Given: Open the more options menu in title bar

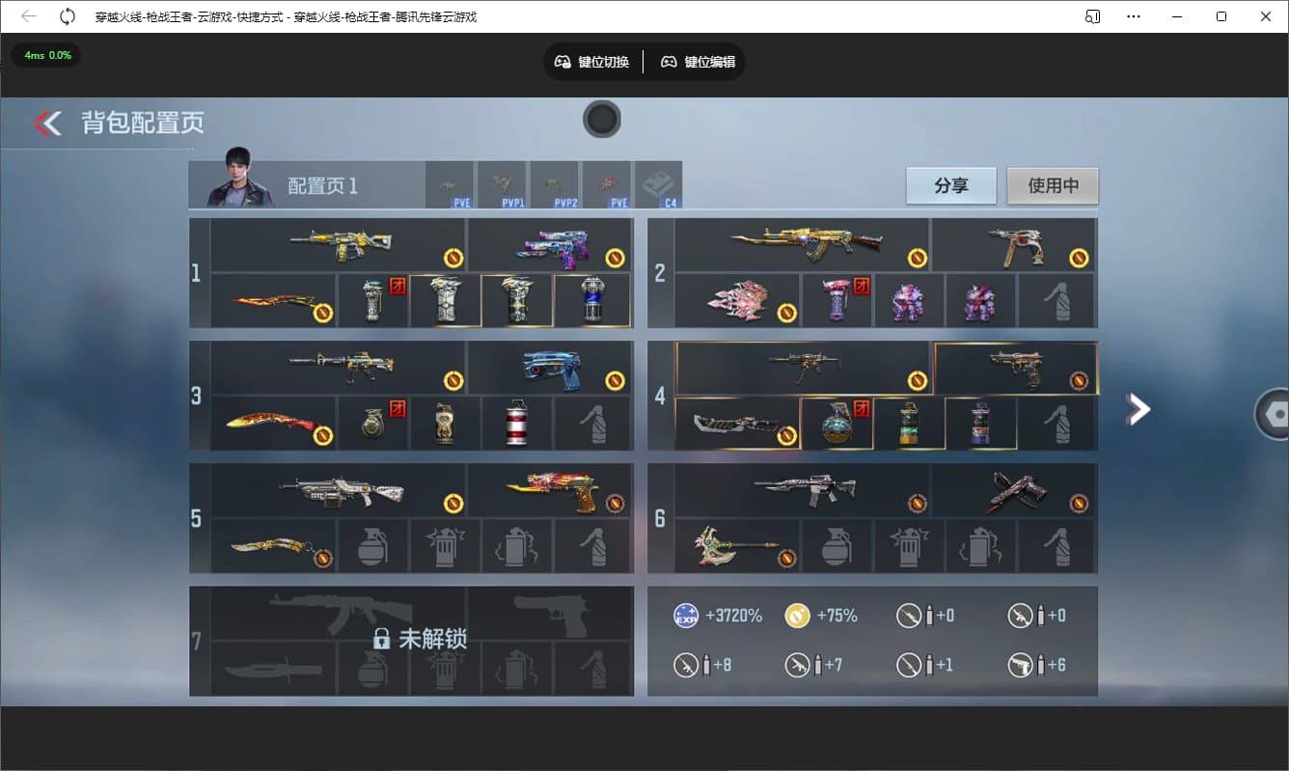Looking at the screenshot, I should [1133, 16].
